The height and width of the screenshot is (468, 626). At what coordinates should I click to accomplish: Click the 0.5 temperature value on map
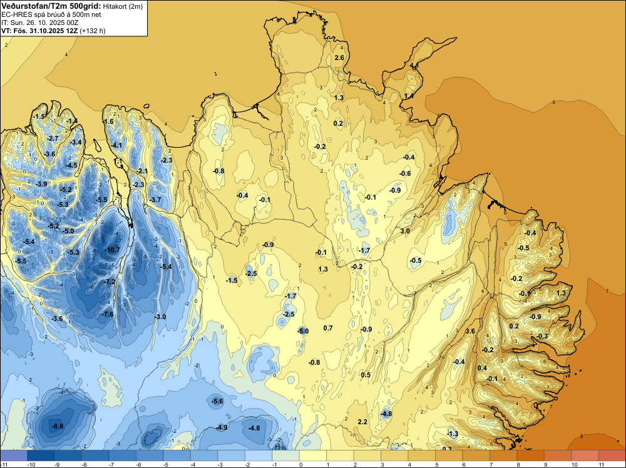coord(366,375)
